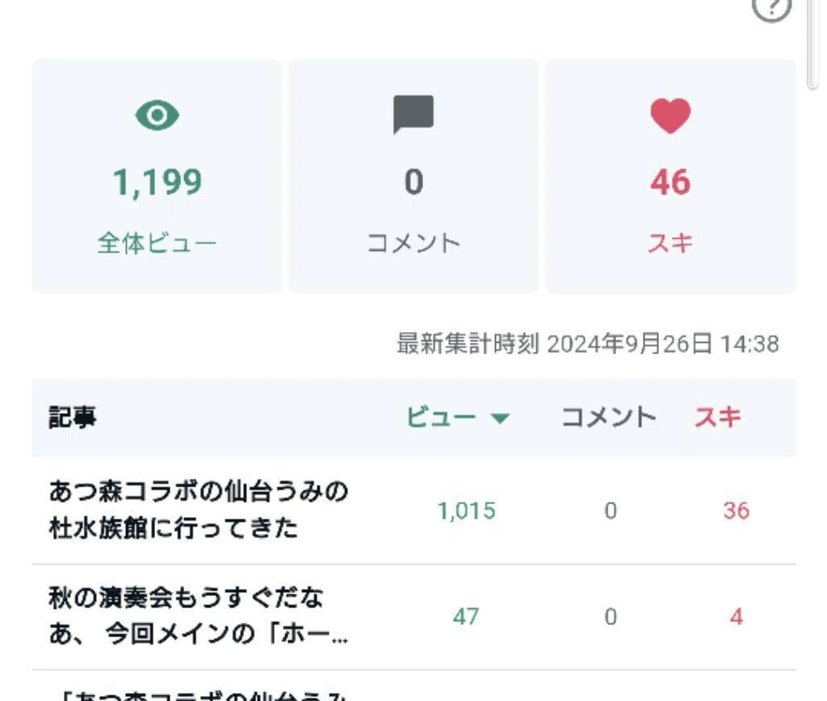Click the 36 likes count
The width and height of the screenshot is (827, 701).
click(737, 511)
